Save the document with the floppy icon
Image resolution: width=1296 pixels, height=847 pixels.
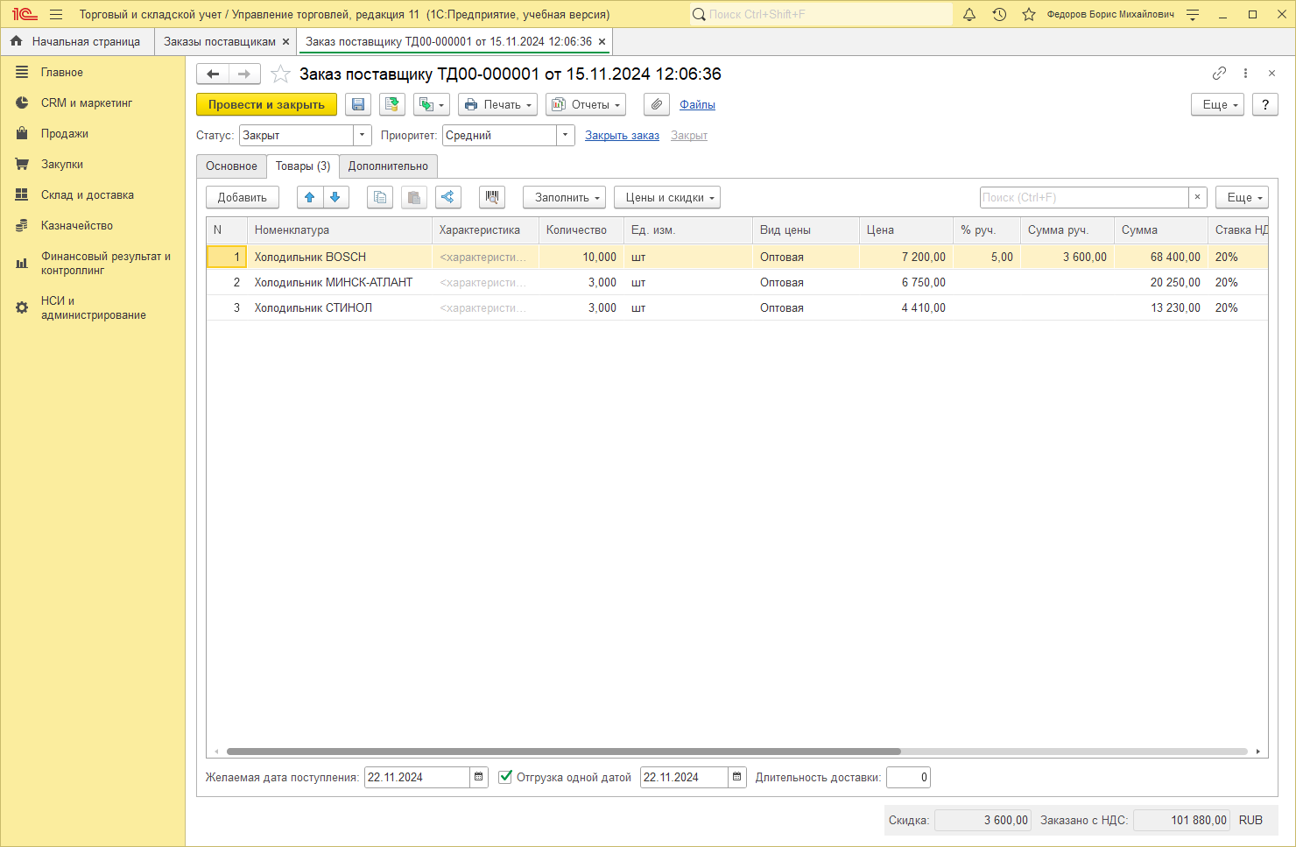(x=358, y=104)
